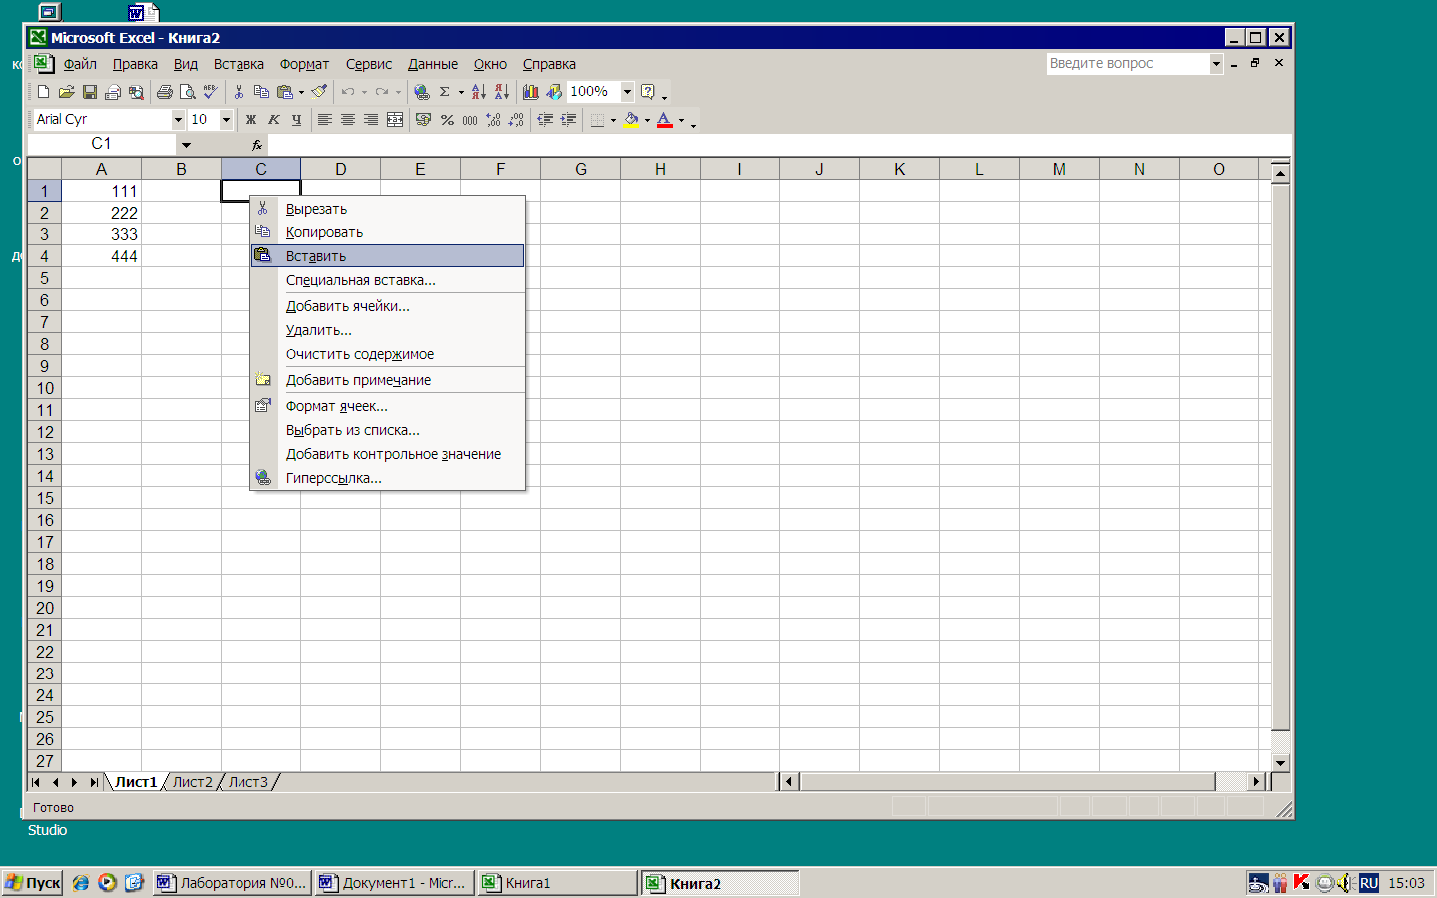Click the Cut scissors toolbar icon

(x=239, y=92)
